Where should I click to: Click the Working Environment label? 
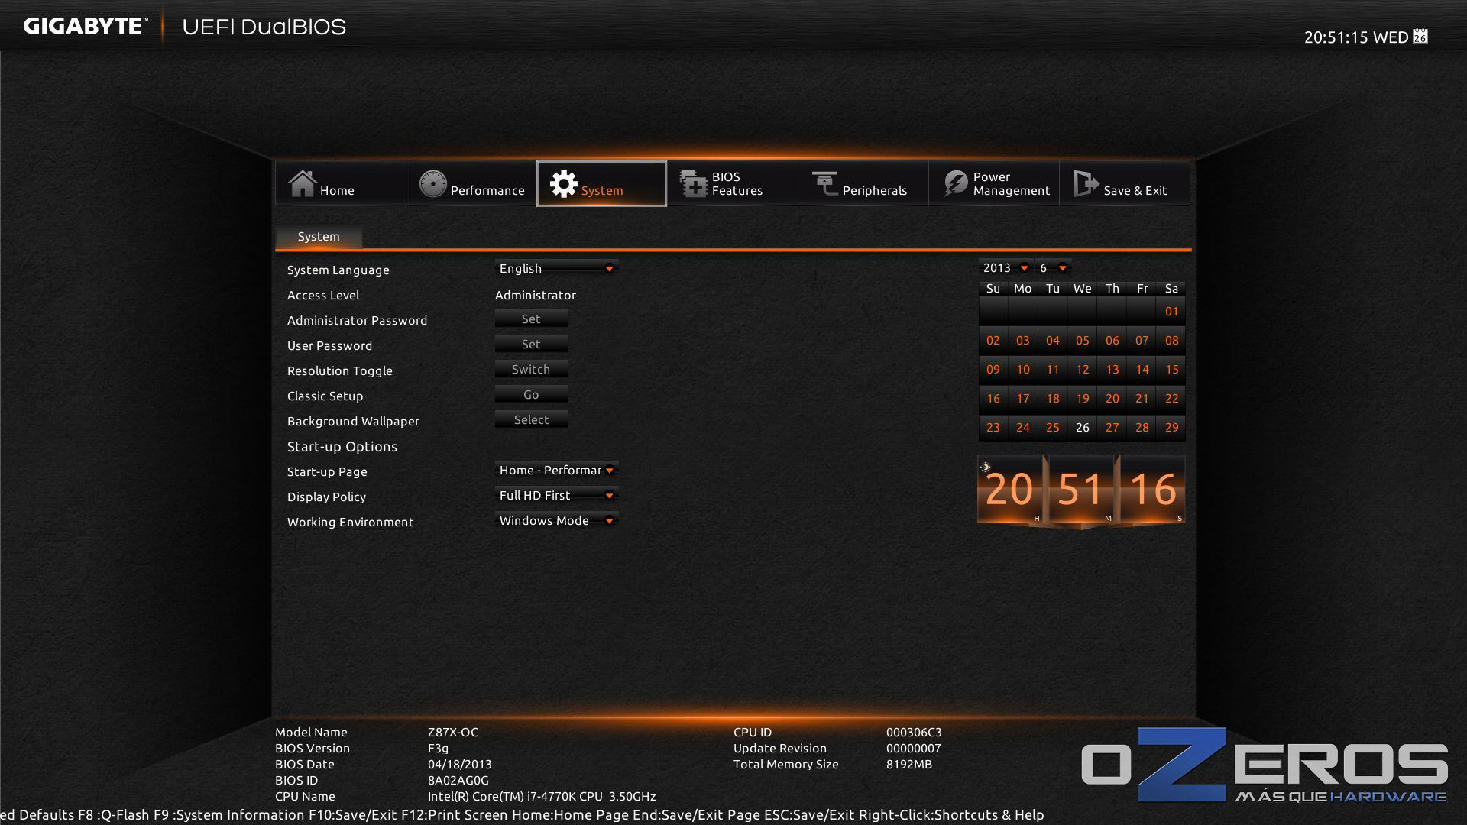click(350, 522)
